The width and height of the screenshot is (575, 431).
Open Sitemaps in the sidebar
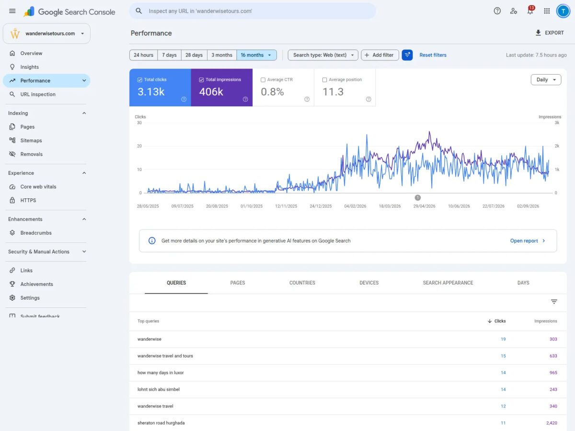[x=31, y=140]
